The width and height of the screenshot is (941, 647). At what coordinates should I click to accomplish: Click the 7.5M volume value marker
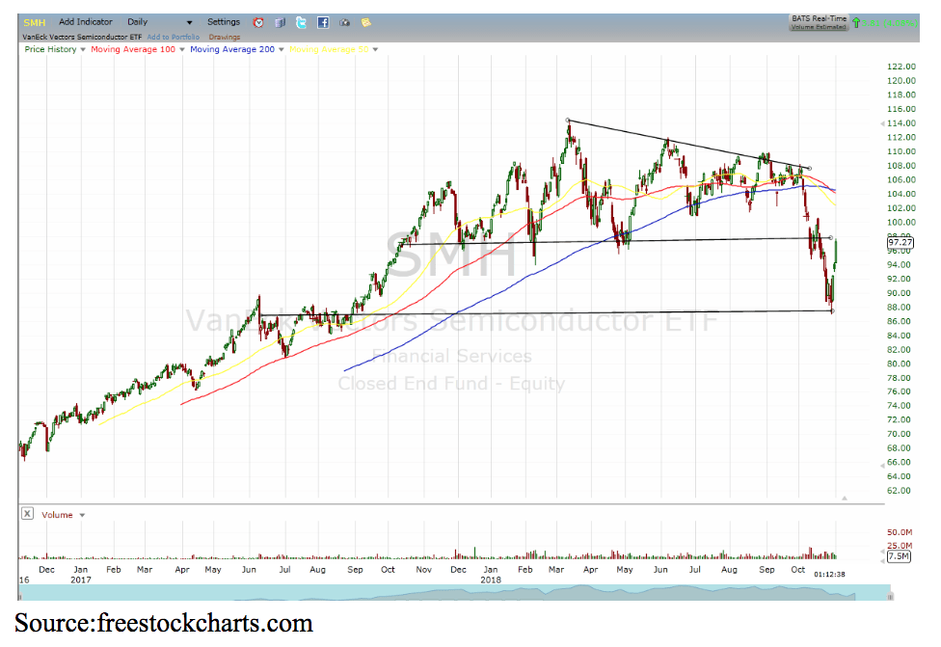(x=899, y=556)
